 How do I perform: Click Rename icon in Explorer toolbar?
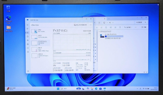[111, 27]
